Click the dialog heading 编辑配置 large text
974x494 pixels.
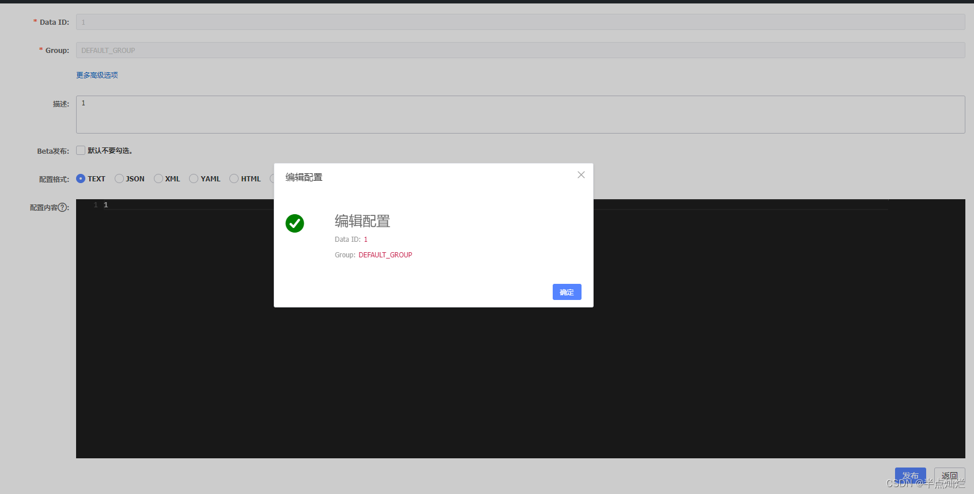pyautogui.click(x=363, y=221)
